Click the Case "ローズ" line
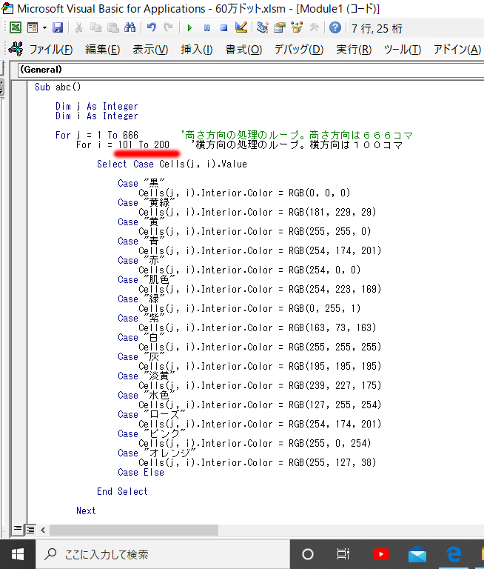This screenshot has width=484, height=569. [152, 414]
